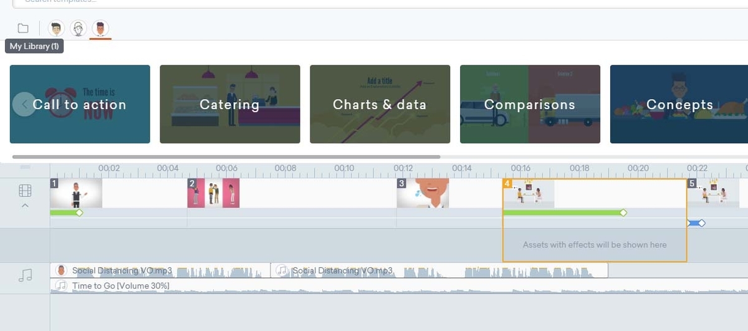Open the Concepts template category
Image resolution: width=748 pixels, height=331 pixels.
[679, 104]
